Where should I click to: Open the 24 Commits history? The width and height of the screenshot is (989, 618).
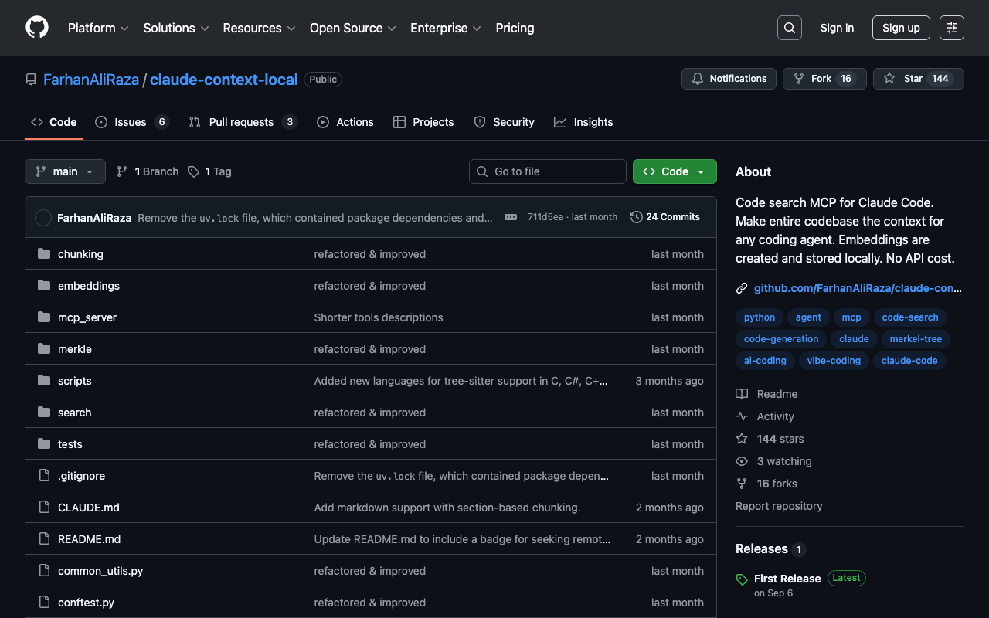(664, 217)
